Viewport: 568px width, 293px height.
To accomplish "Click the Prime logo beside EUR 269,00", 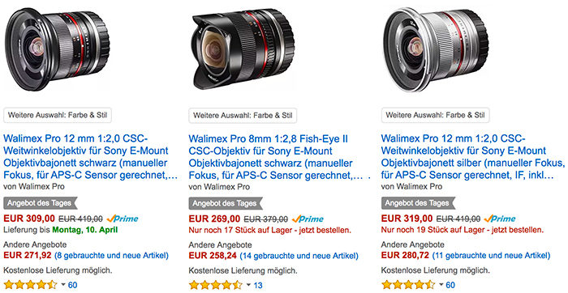I will [308, 219].
